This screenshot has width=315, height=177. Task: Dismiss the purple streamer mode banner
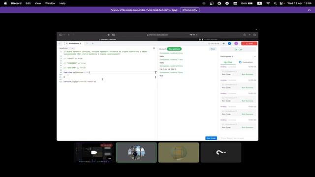(309, 10)
